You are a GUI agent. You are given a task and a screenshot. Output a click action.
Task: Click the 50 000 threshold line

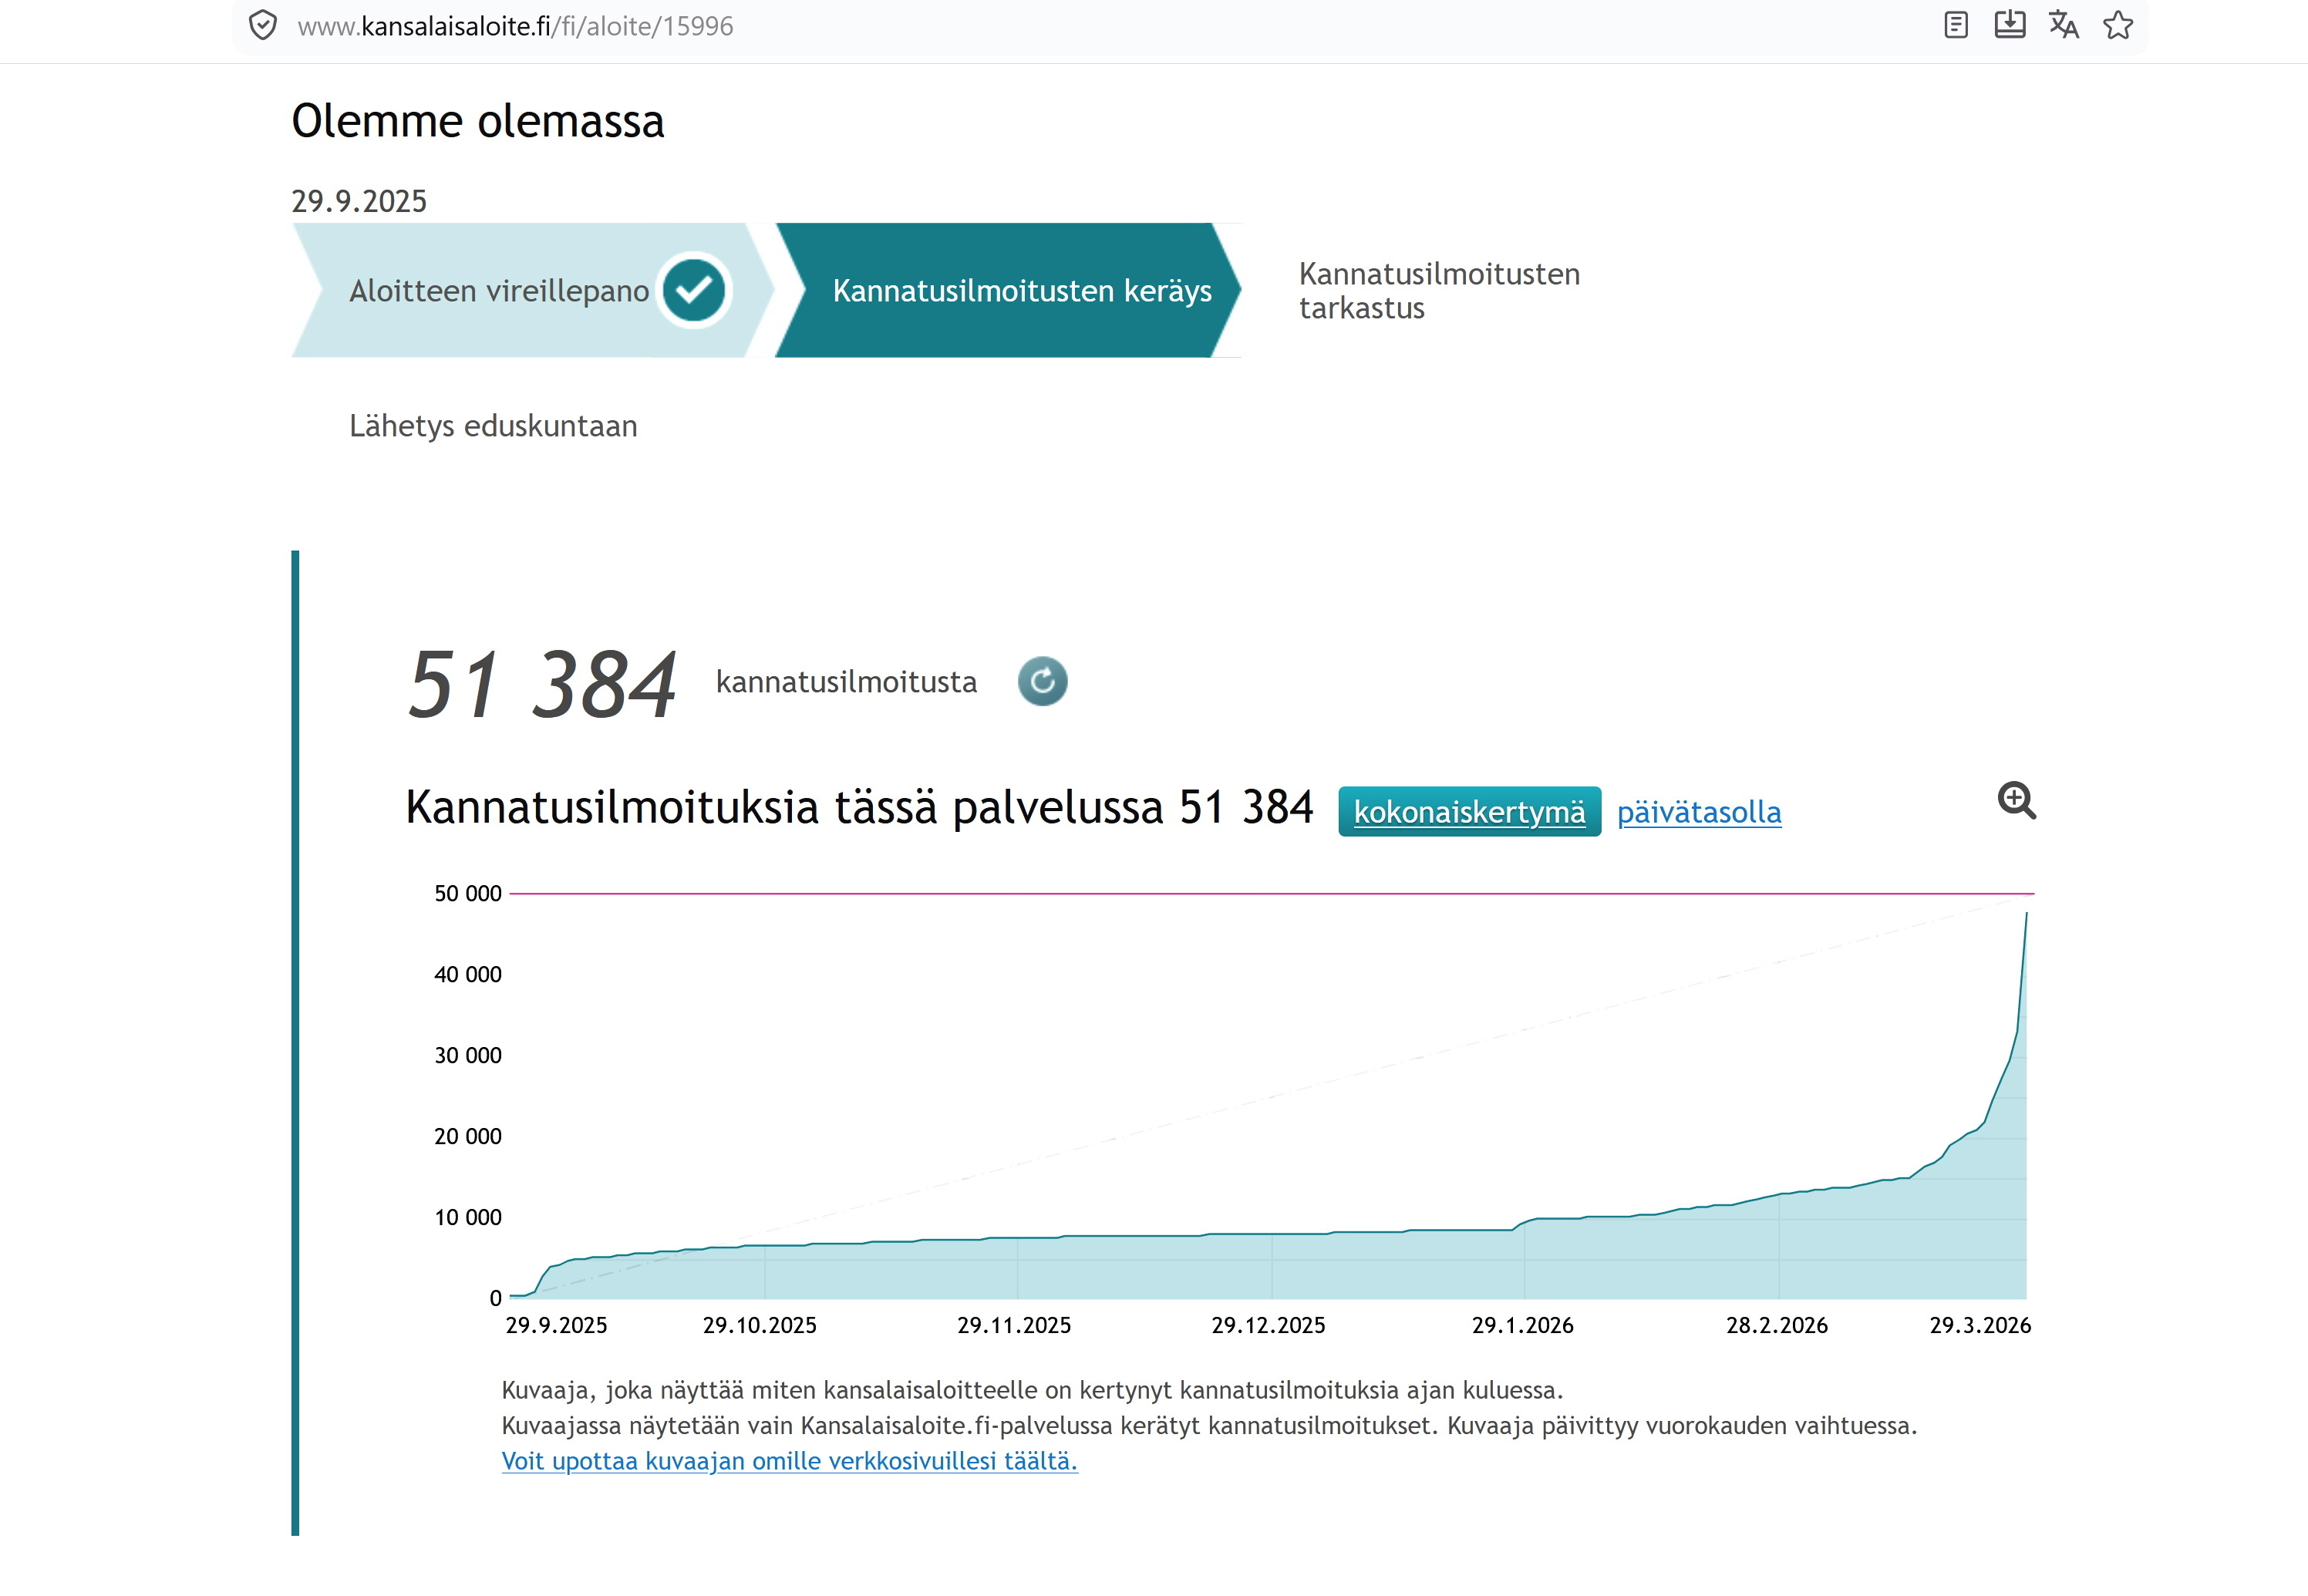(1270, 893)
